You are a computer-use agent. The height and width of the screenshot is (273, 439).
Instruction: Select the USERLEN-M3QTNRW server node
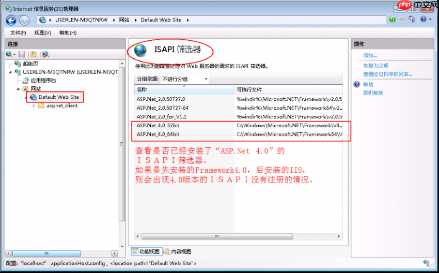[70, 72]
